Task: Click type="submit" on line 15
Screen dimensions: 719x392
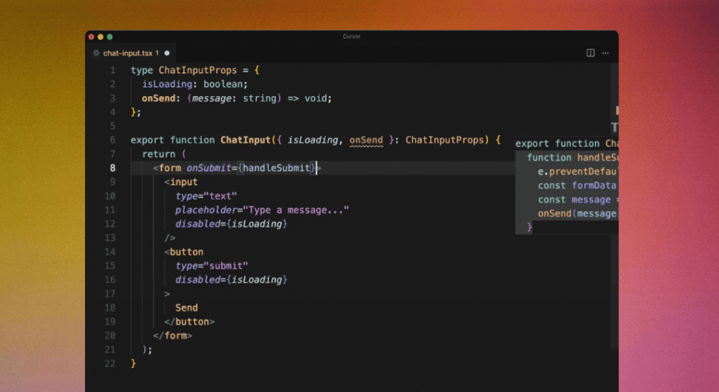Action: [211, 266]
